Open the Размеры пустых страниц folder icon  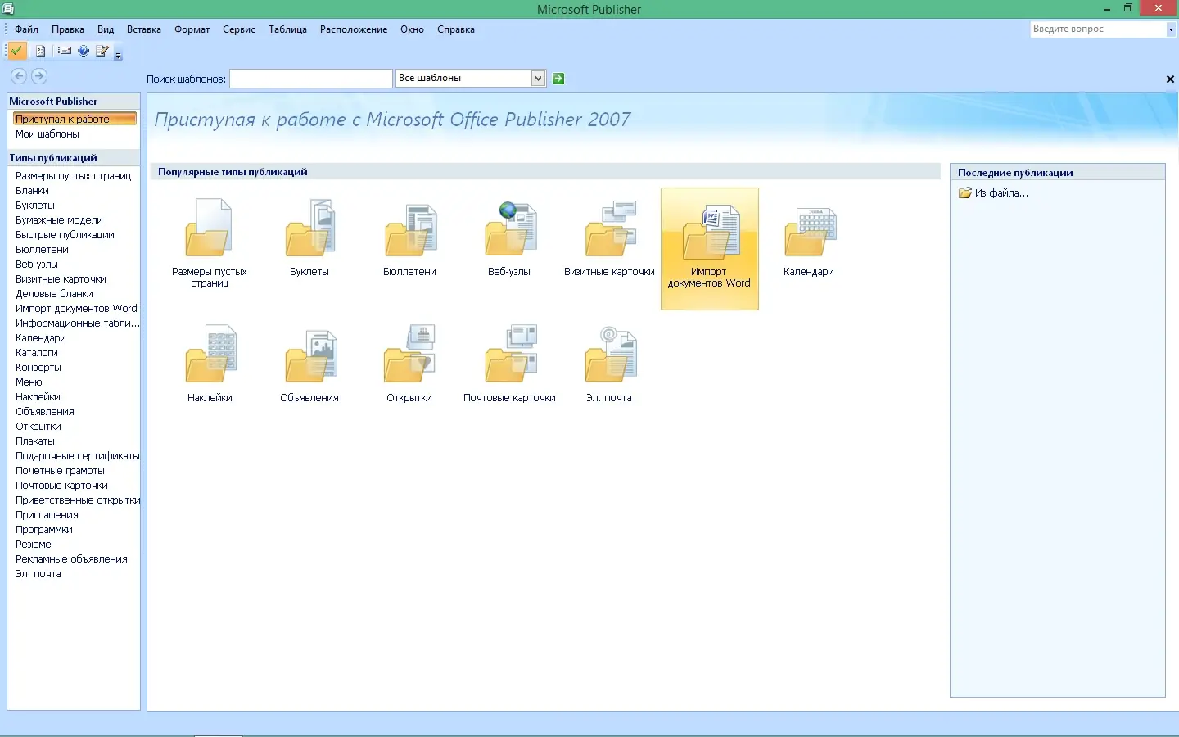(x=210, y=228)
